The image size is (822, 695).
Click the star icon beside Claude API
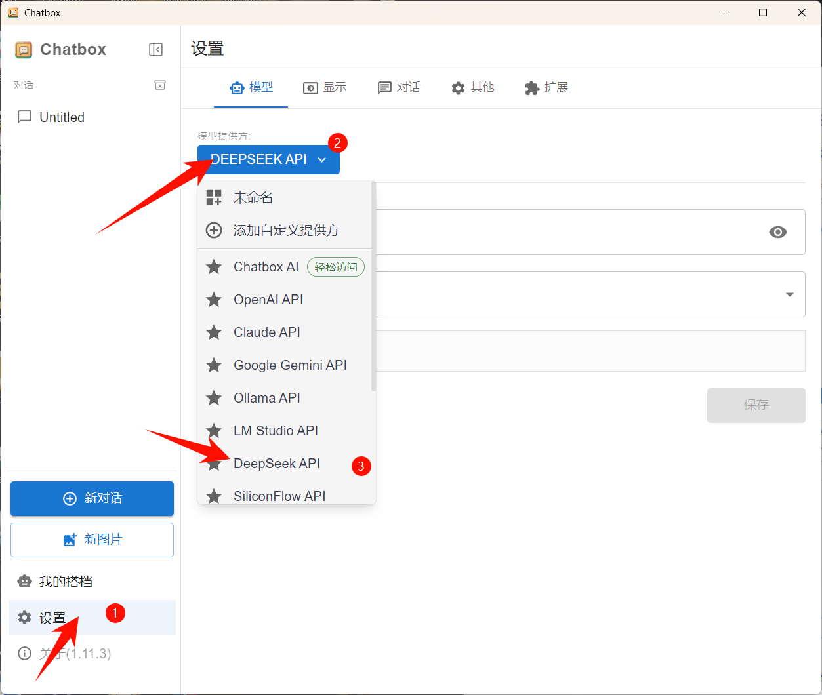coord(214,332)
